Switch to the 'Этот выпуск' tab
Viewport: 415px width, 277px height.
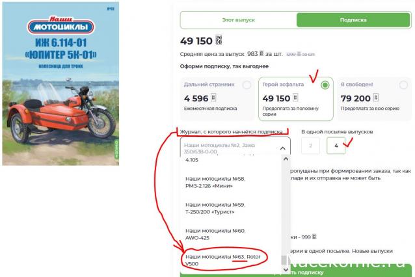[238, 20]
